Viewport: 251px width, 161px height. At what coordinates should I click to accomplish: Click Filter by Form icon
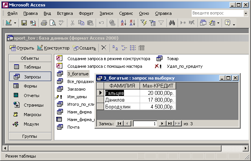click(x=152, y=23)
